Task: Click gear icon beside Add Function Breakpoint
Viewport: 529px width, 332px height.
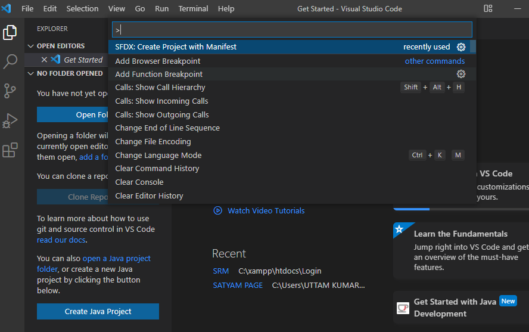Action: point(461,74)
